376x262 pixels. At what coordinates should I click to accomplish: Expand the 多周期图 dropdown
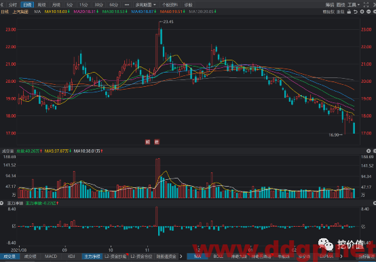pos(145,5)
